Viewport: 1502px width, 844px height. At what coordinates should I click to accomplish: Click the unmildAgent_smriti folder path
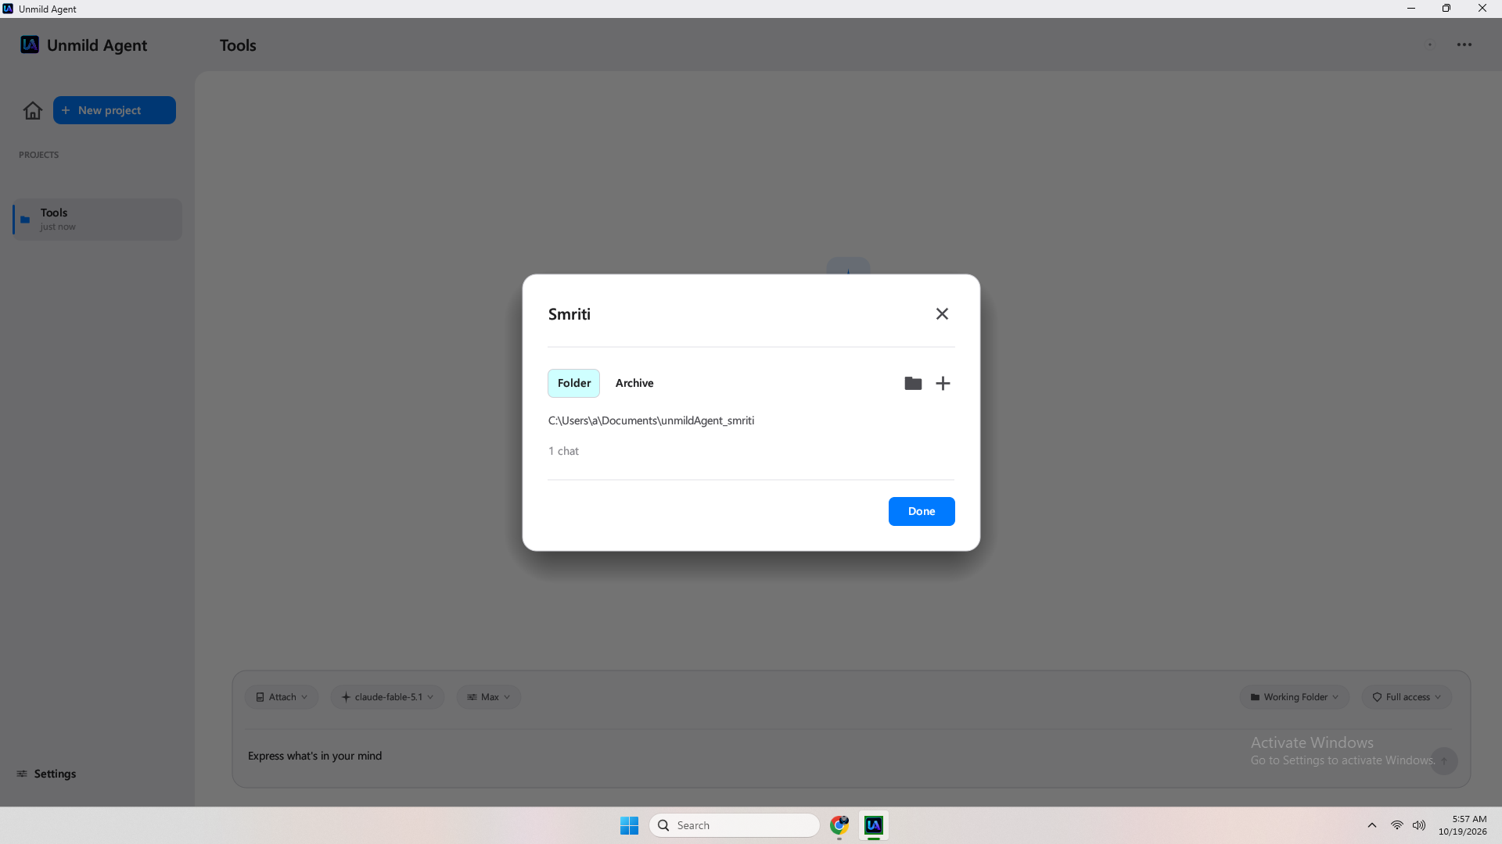(651, 420)
